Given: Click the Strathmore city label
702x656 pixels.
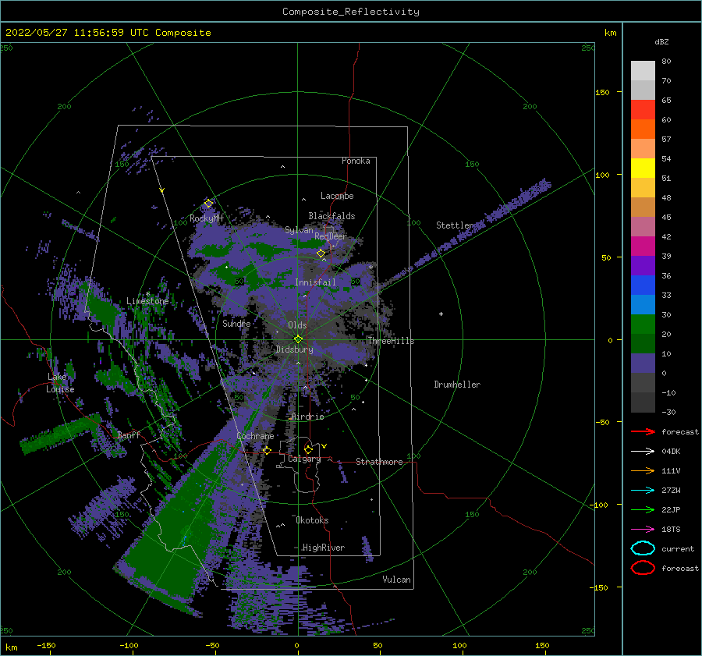Looking at the screenshot, I should point(379,462).
